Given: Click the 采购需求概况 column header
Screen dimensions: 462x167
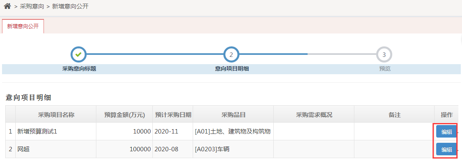Looking at the screenshot, I should [314, 115].
